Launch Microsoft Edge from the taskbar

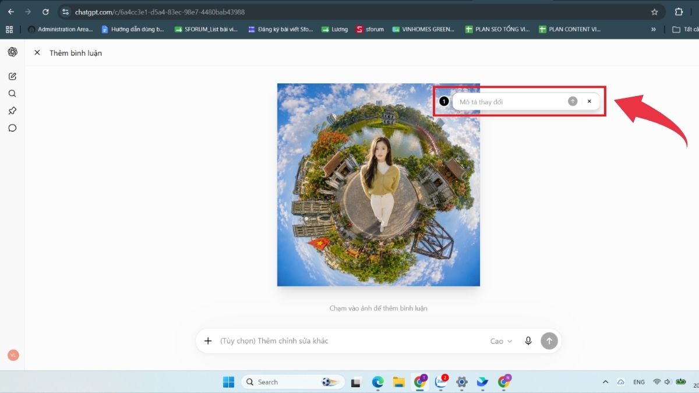pos(377,382)
